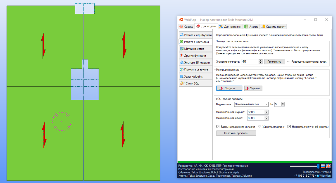Click the phone number +7 495 215-07-79
This screenshot has width=336, height=183.
tap(304, 176)
